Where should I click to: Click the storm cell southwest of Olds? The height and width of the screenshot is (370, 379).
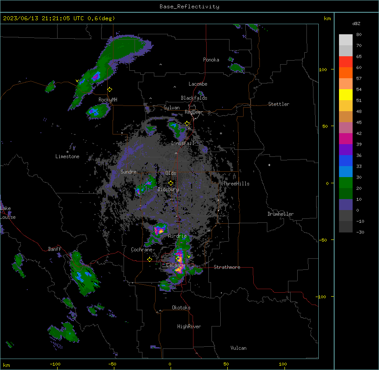(x=146, y=186)
